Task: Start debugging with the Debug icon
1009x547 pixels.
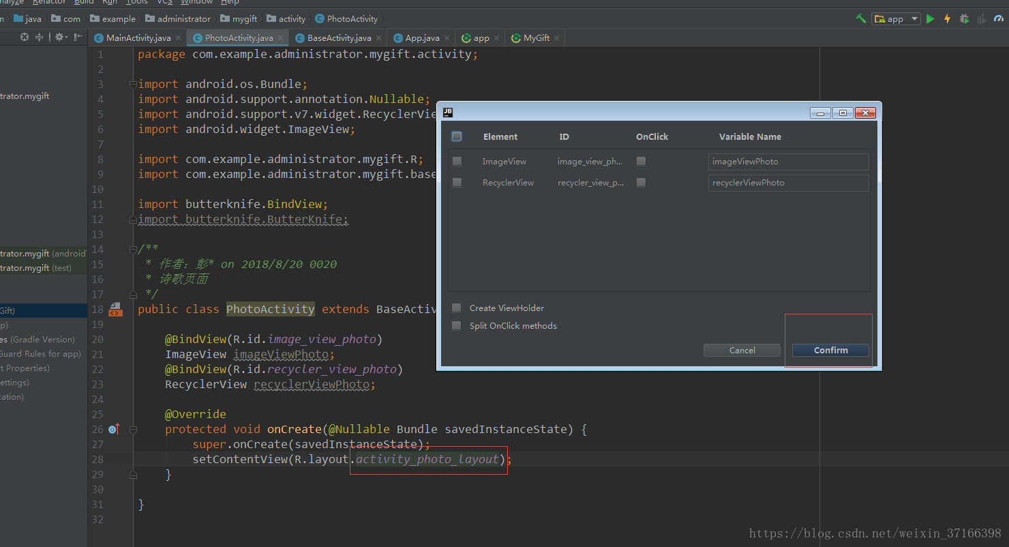Action: pyautogui.click(x=964, y=18)
